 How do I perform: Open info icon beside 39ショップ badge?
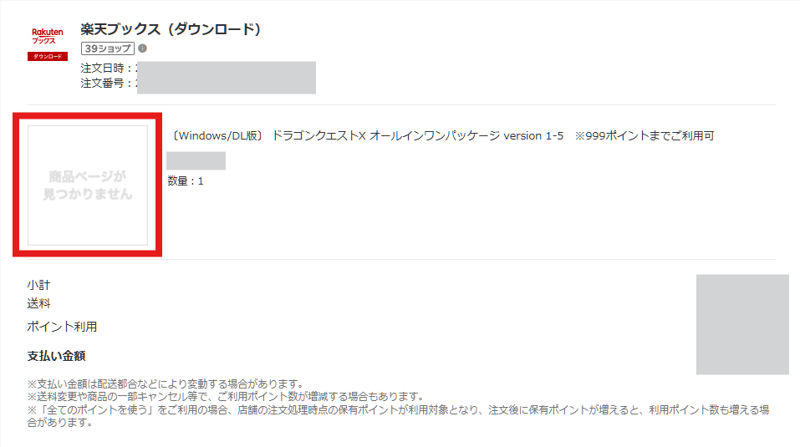143,48
